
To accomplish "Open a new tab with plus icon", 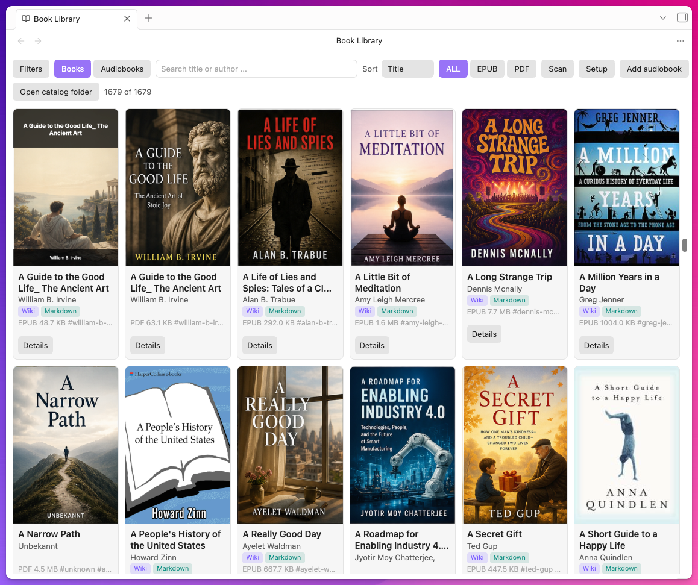I will [x=148, y=18].
